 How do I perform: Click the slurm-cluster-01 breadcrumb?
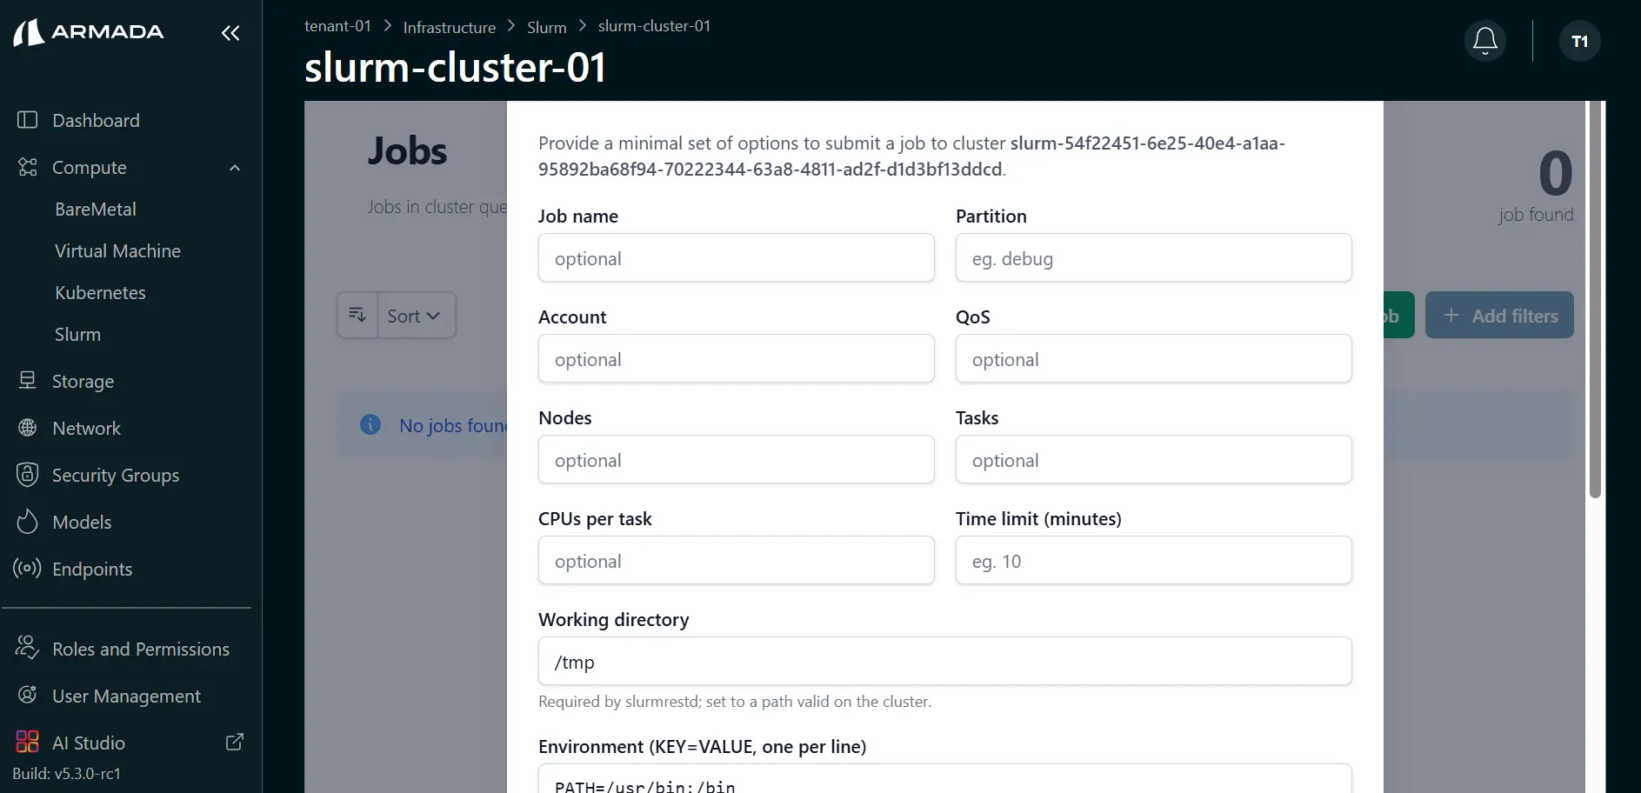(x=655, y=26)
